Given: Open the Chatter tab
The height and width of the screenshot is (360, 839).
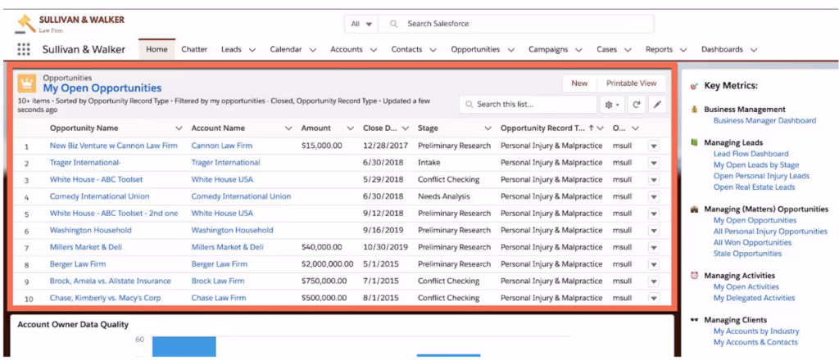Looking at the screenshot, I should click(x=194, y=49).
